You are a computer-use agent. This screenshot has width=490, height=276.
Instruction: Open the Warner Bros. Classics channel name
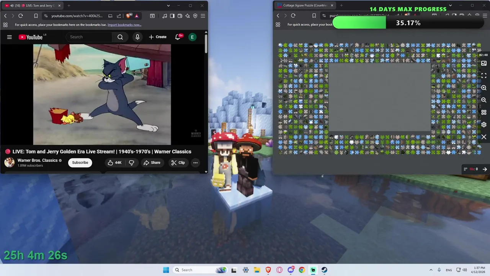pos(38,160)
